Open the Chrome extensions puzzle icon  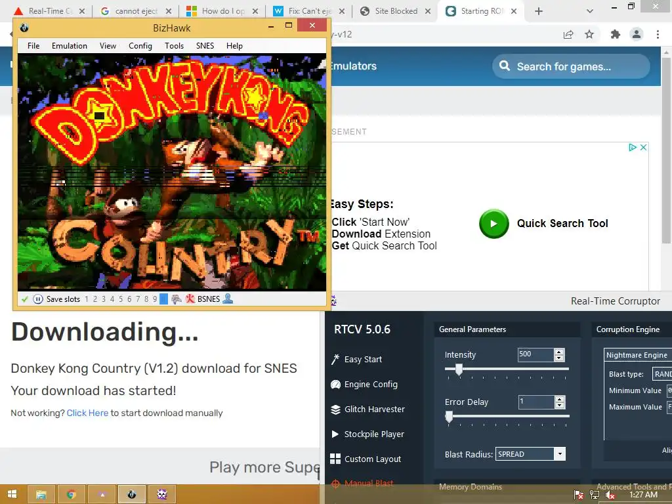pyautogui.click(x=616, y=34)
